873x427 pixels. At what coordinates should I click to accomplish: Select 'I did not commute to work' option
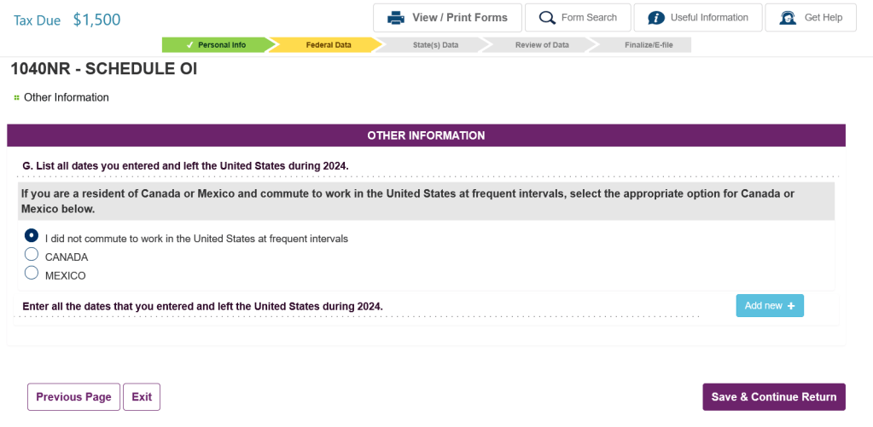tap(32, 235)
